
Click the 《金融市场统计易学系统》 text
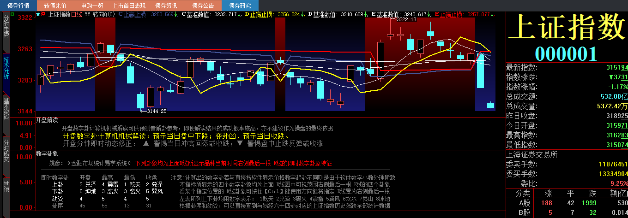[99, 164]
